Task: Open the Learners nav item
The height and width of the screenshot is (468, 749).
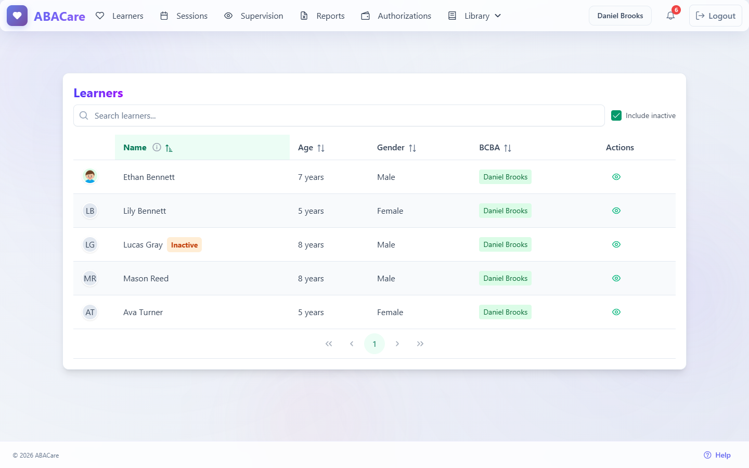Action: click(120, 16)
